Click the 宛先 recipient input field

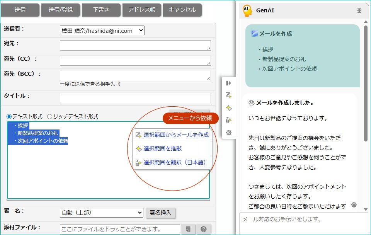(135, 45)
